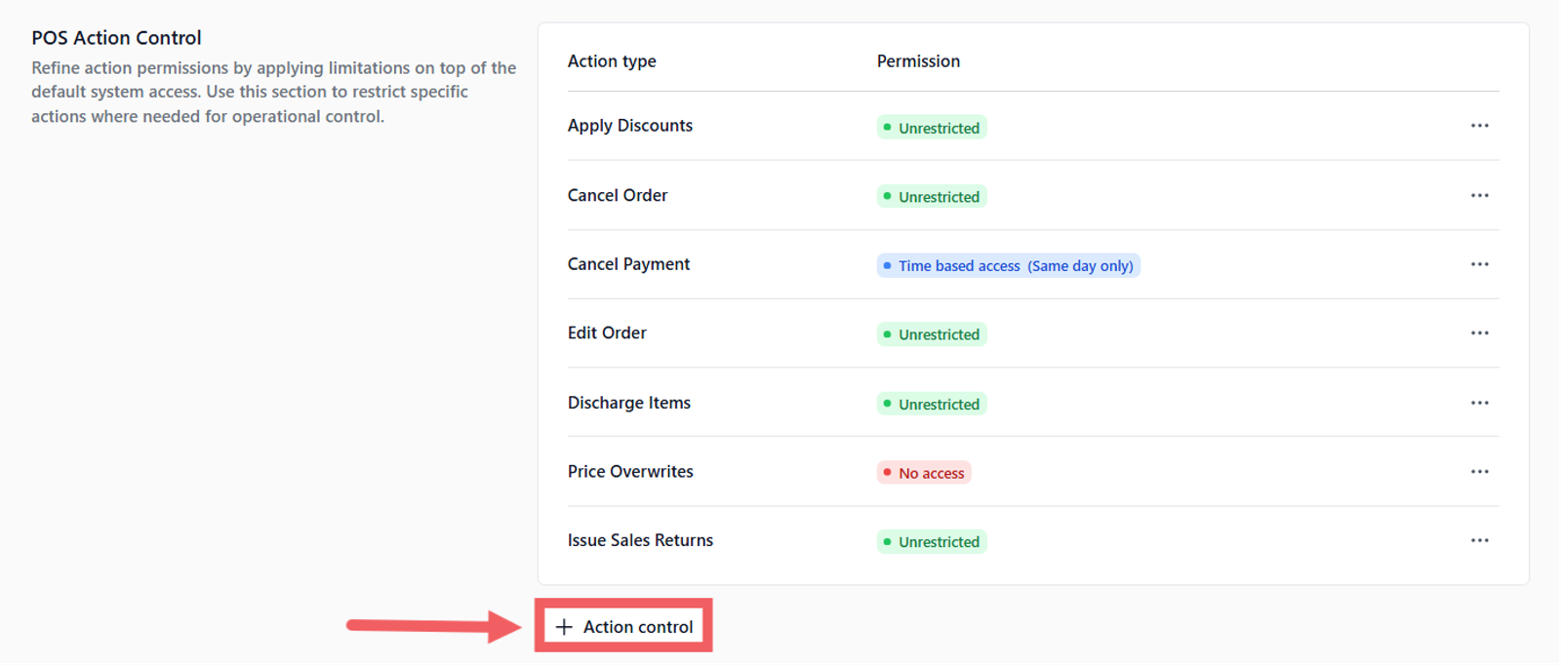Open the Apply Discounts row ellipsis menu
This screenshot has width=1561, height=665.
(1479, 126)
